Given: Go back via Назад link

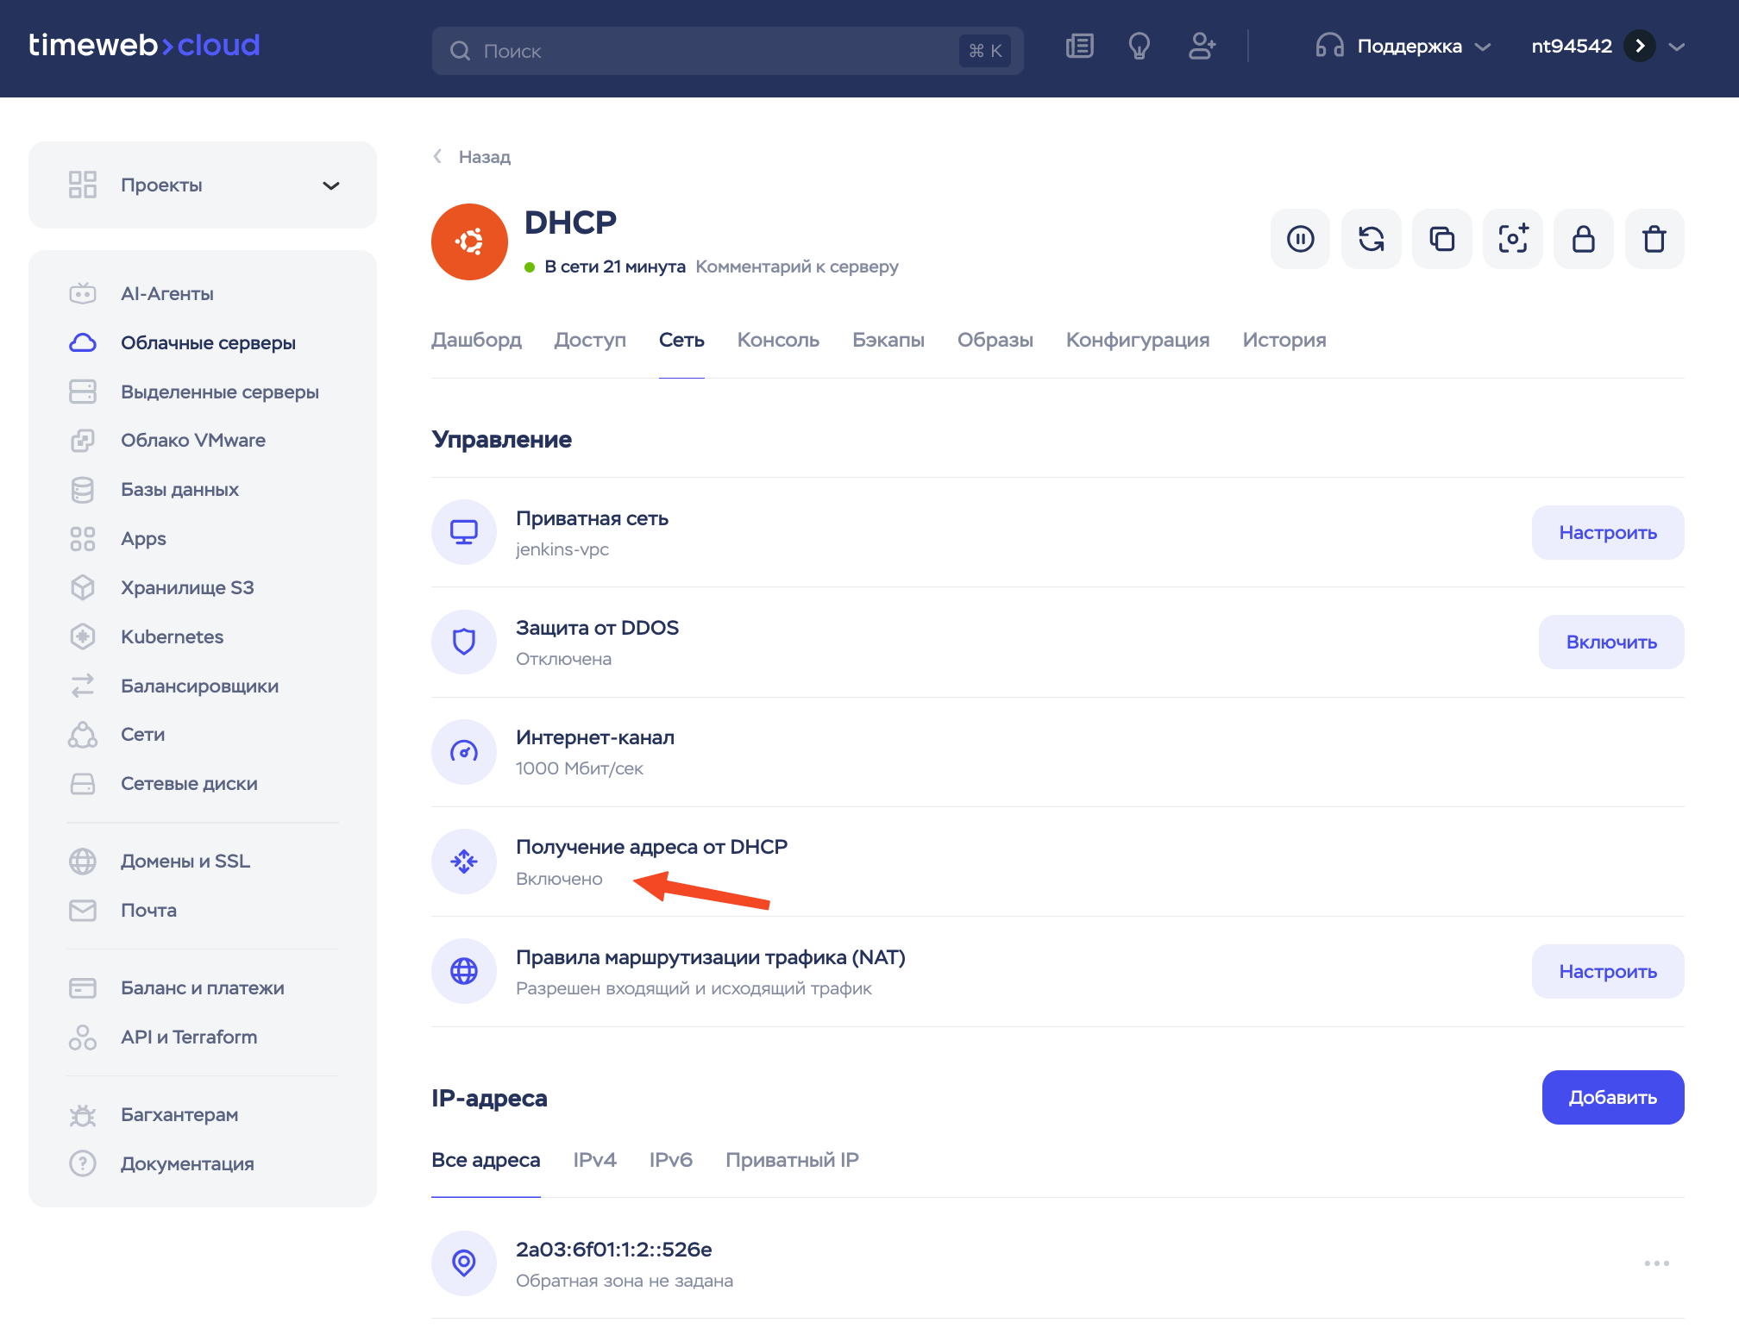Looking at the screenshot, I should [483, 157].
